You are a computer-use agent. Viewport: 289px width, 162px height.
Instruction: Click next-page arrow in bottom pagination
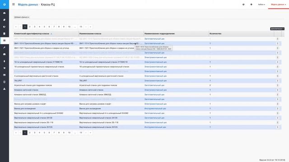[x=86, y=133]
